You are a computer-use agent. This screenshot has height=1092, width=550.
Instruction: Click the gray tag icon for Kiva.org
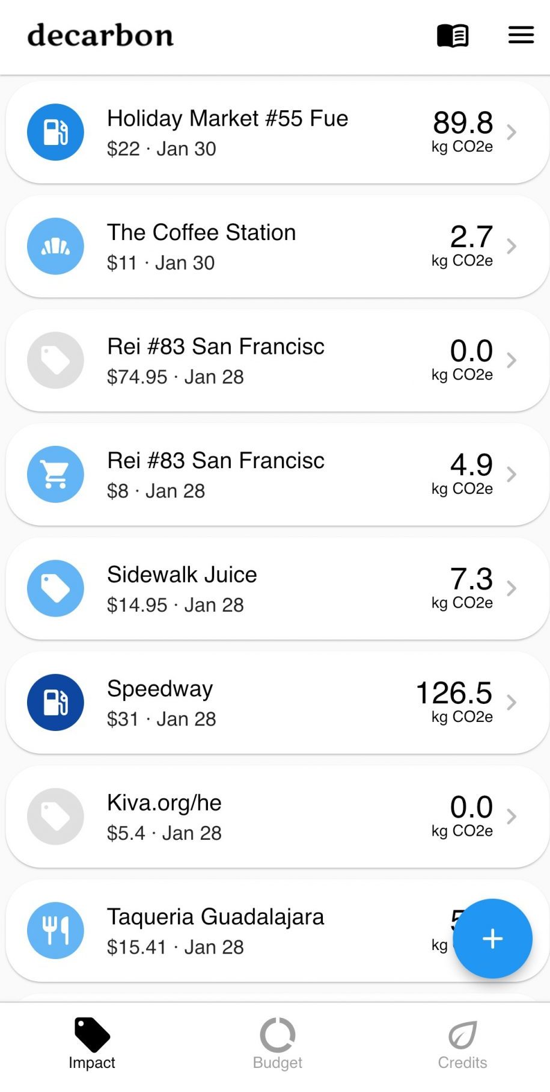[55, 816]
